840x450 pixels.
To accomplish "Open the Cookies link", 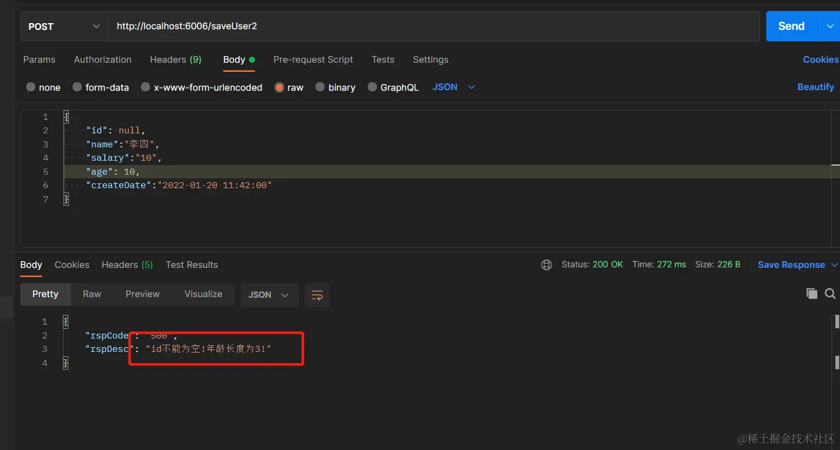I will [x=820, y=60].
